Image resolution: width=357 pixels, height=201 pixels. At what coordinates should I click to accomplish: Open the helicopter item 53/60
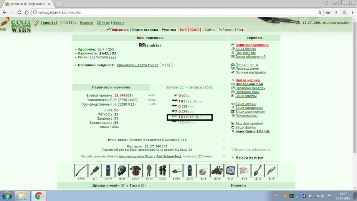point(176,170)
